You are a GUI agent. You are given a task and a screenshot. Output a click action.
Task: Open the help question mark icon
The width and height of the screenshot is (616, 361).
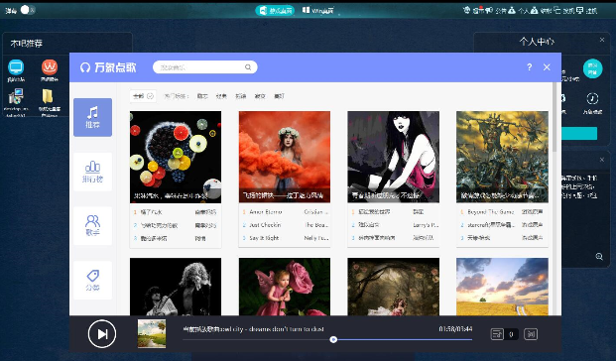529,67
